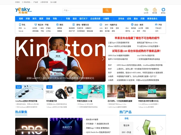The image size is (181, 135).
Task: Click inside the search input field
Action: pos(86,10)
